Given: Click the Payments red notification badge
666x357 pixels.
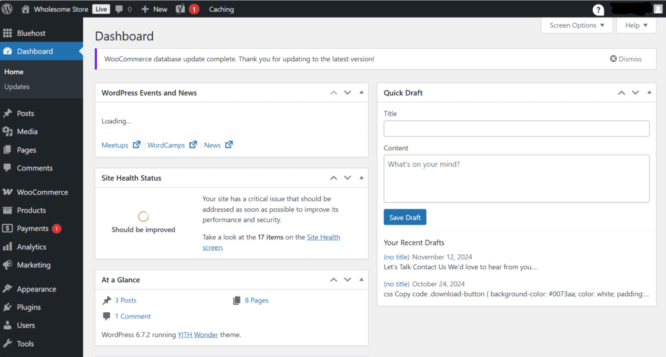Looking at the screenshot, I should click(x=57, y=229).
